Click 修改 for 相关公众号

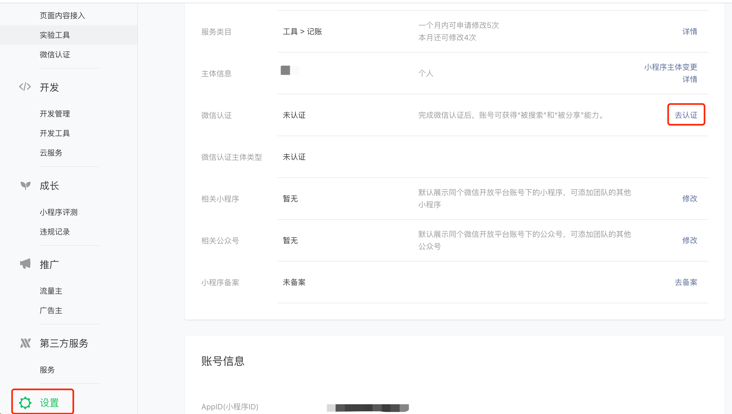coord(689,240)
